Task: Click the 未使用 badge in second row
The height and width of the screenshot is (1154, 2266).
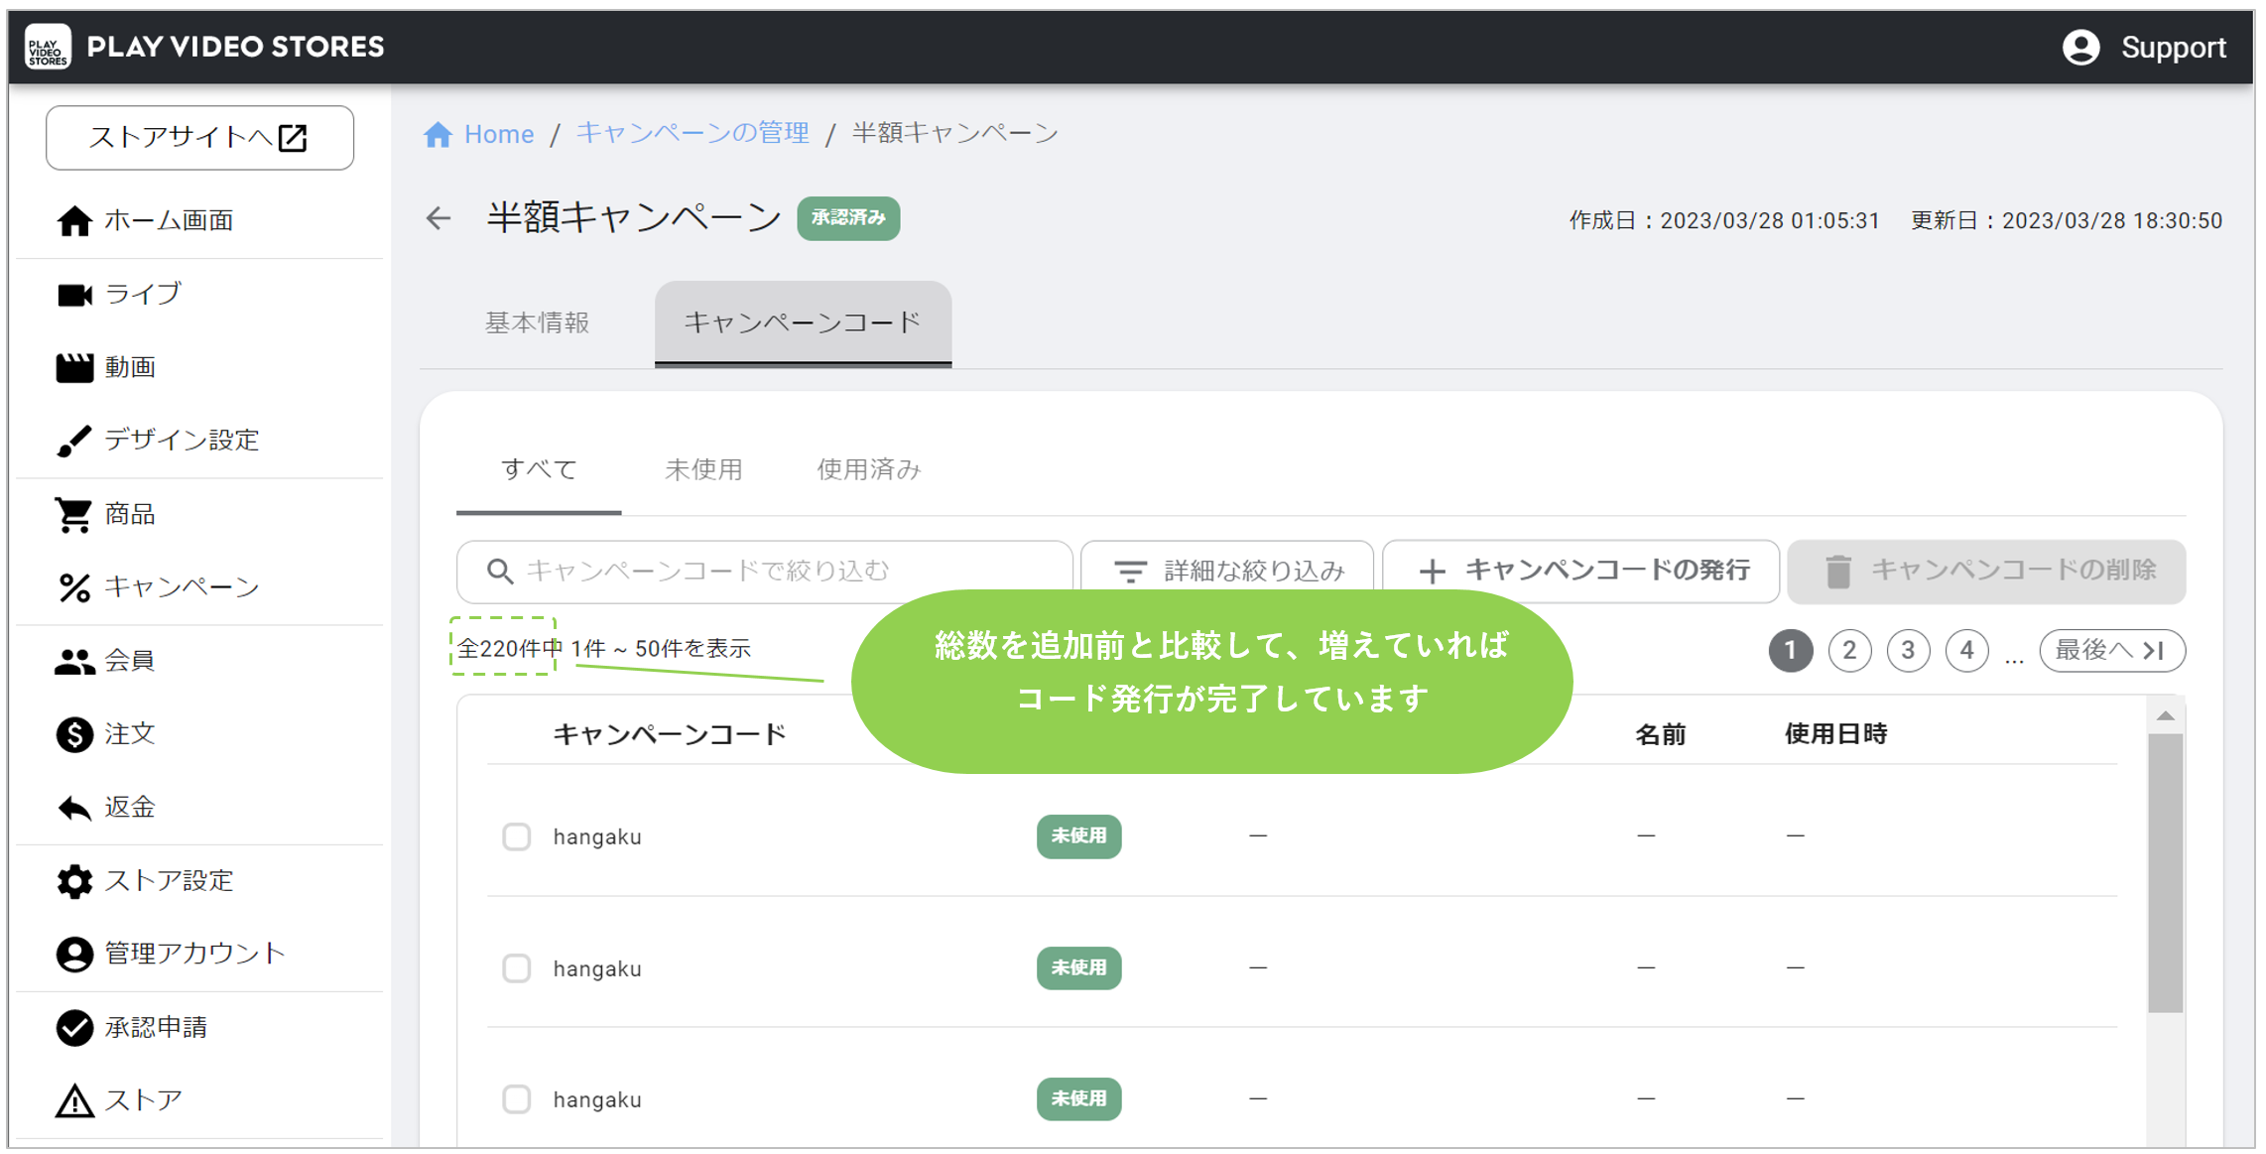Action: 1078,967
